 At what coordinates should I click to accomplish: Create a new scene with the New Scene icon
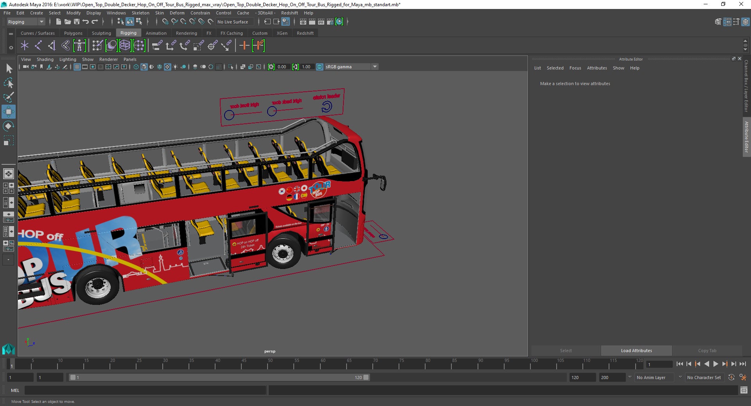[x=58, y=22]
